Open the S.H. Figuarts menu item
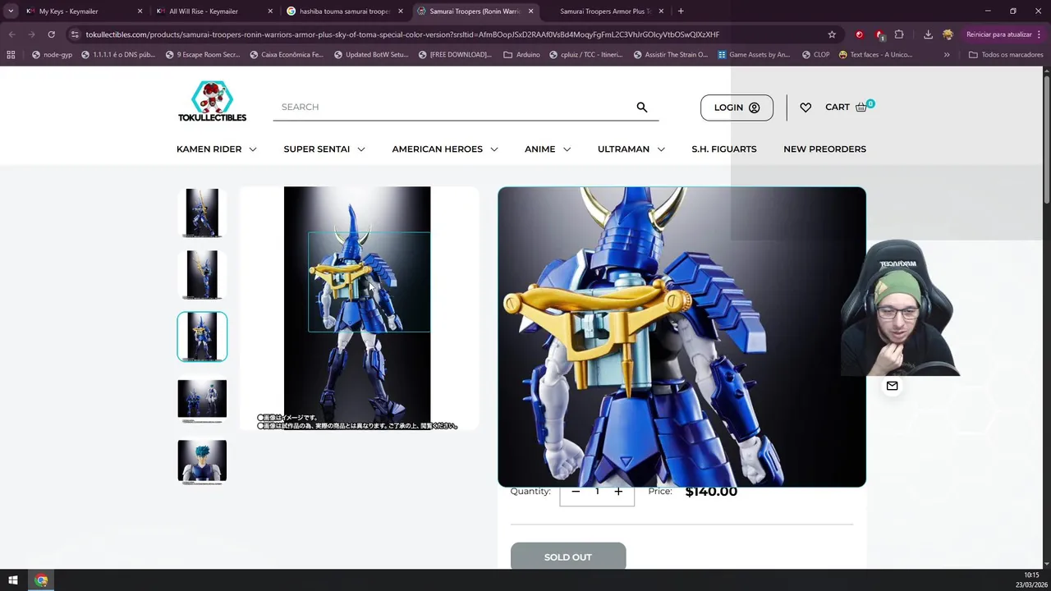Viewport: 1051px width, 591px height. click(x=724, y=149)
